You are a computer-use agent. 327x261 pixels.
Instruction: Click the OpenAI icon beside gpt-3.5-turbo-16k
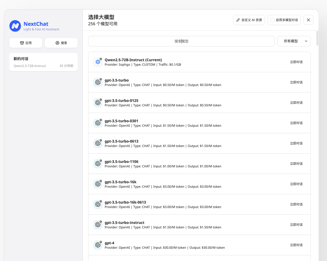98,184
